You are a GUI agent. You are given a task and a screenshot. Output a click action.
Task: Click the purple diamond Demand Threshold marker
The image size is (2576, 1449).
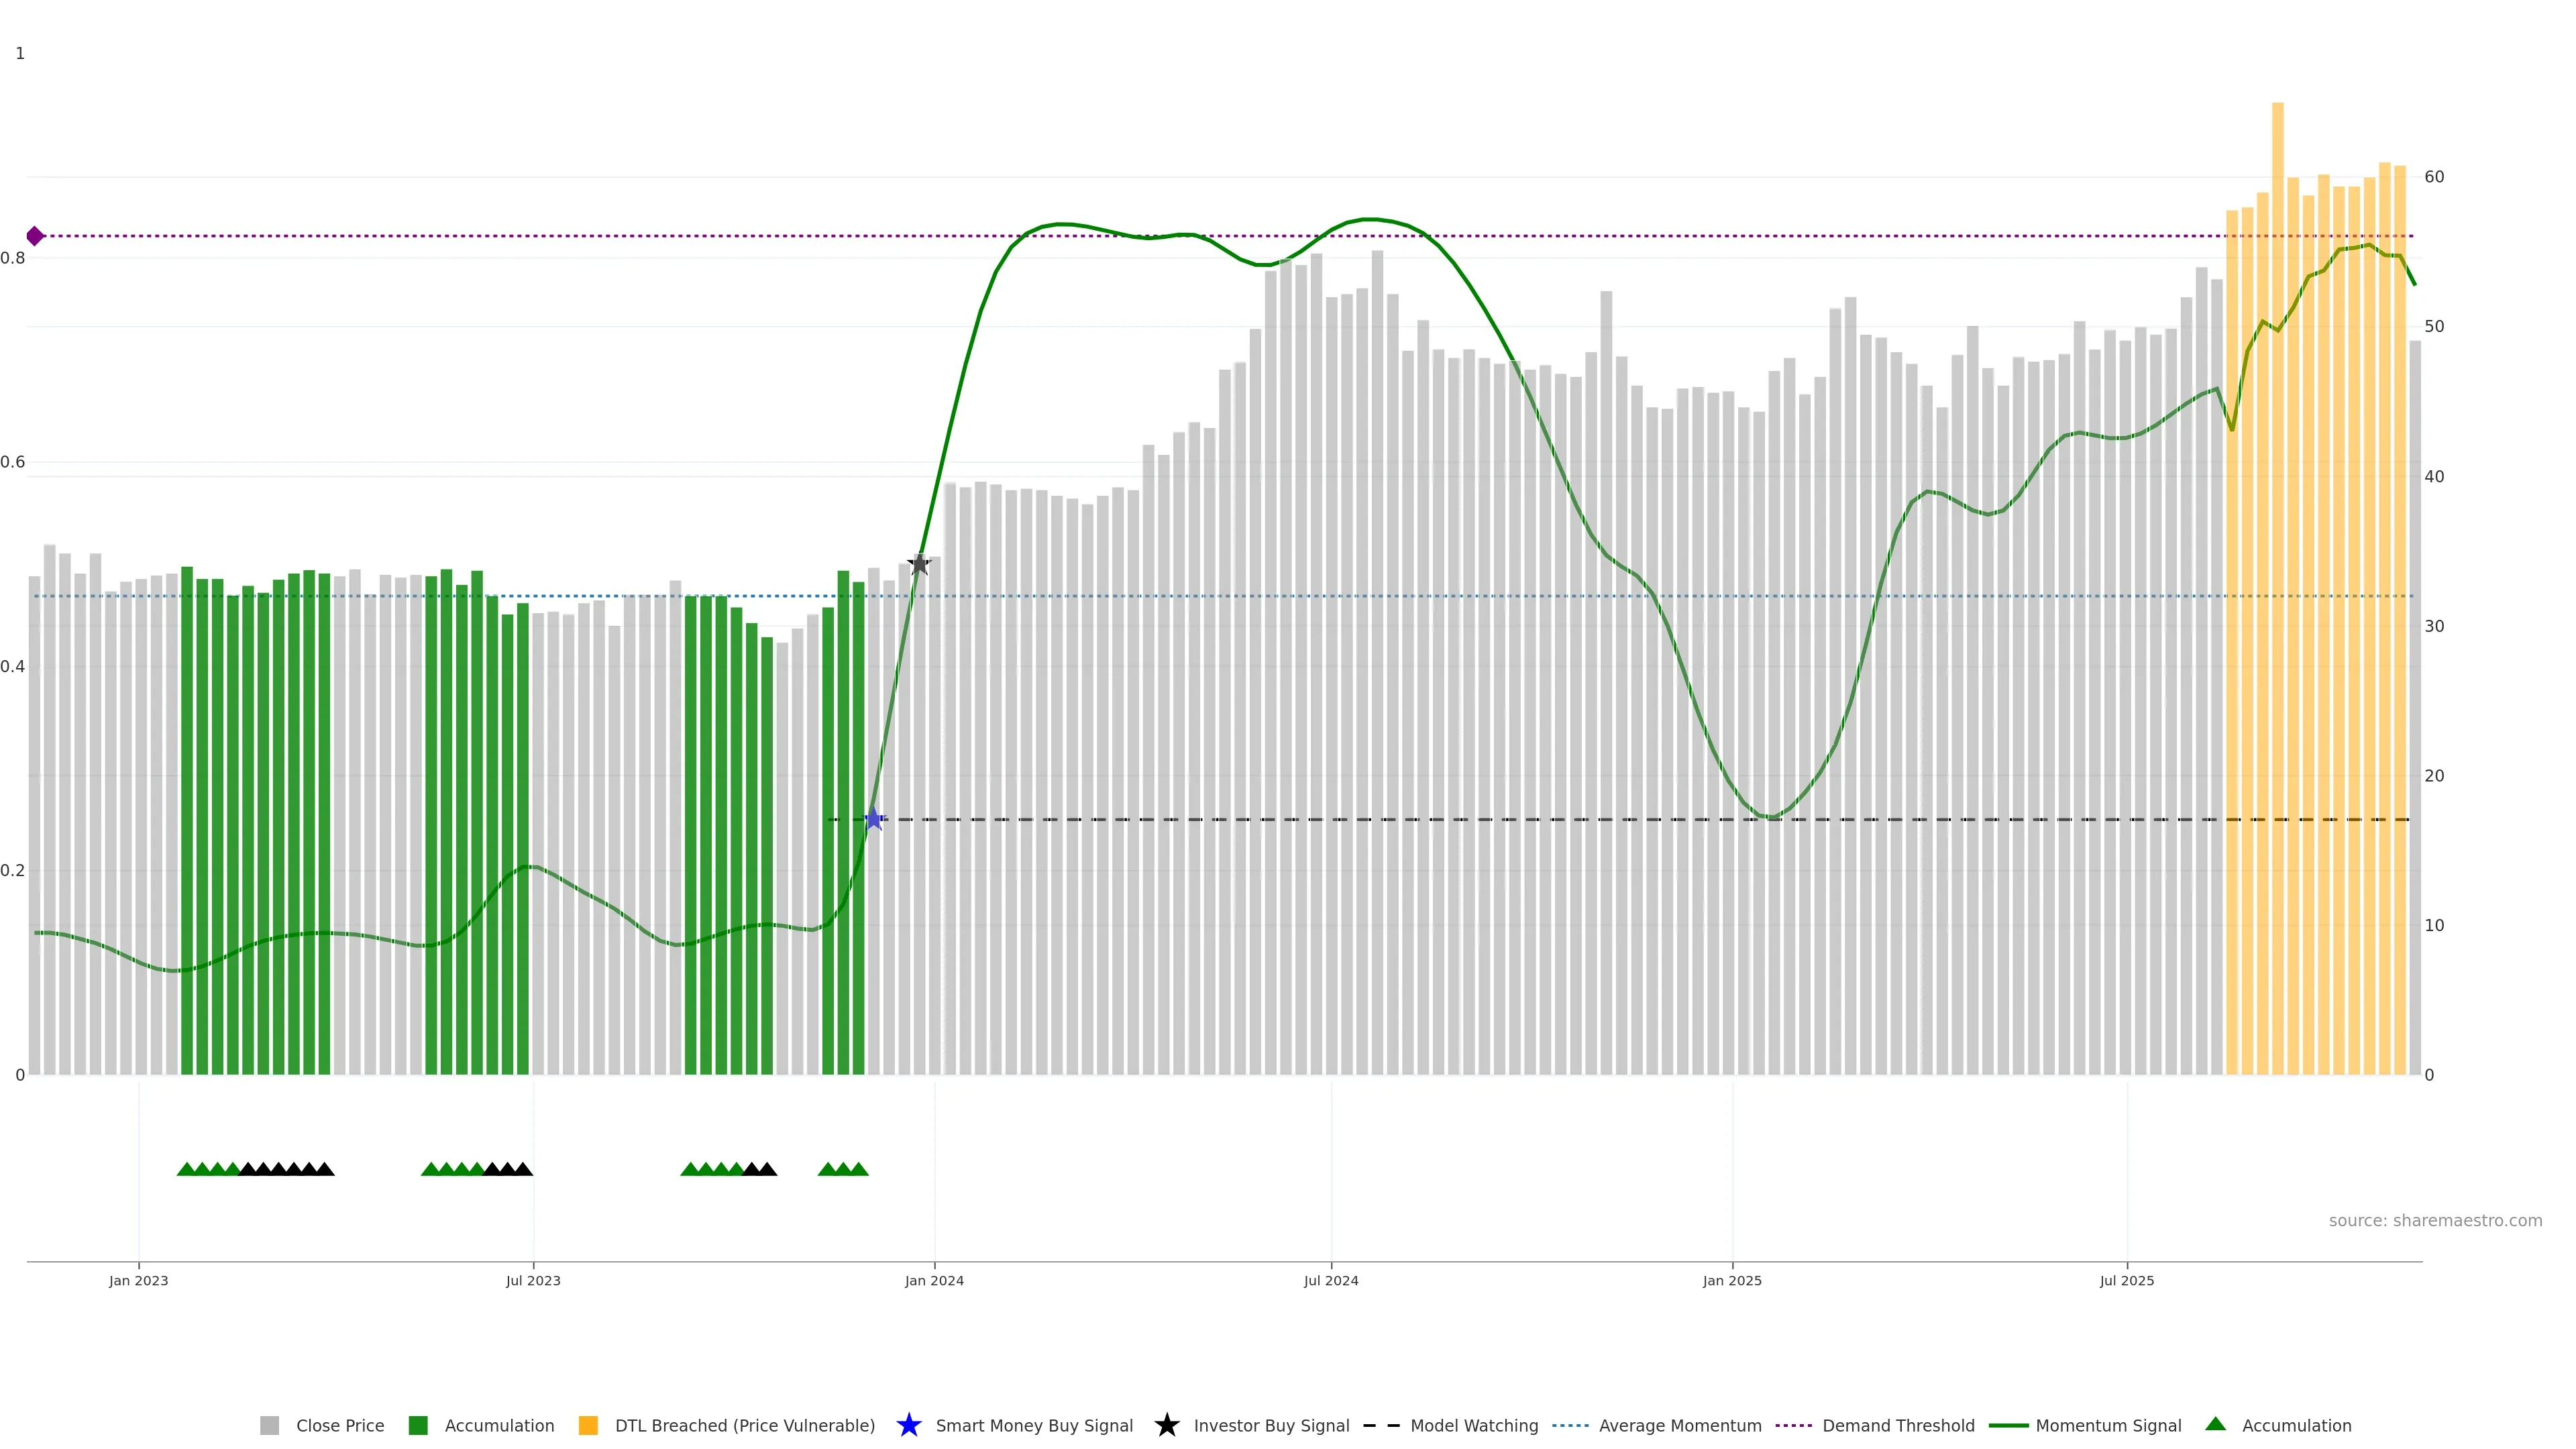point(35,236)
